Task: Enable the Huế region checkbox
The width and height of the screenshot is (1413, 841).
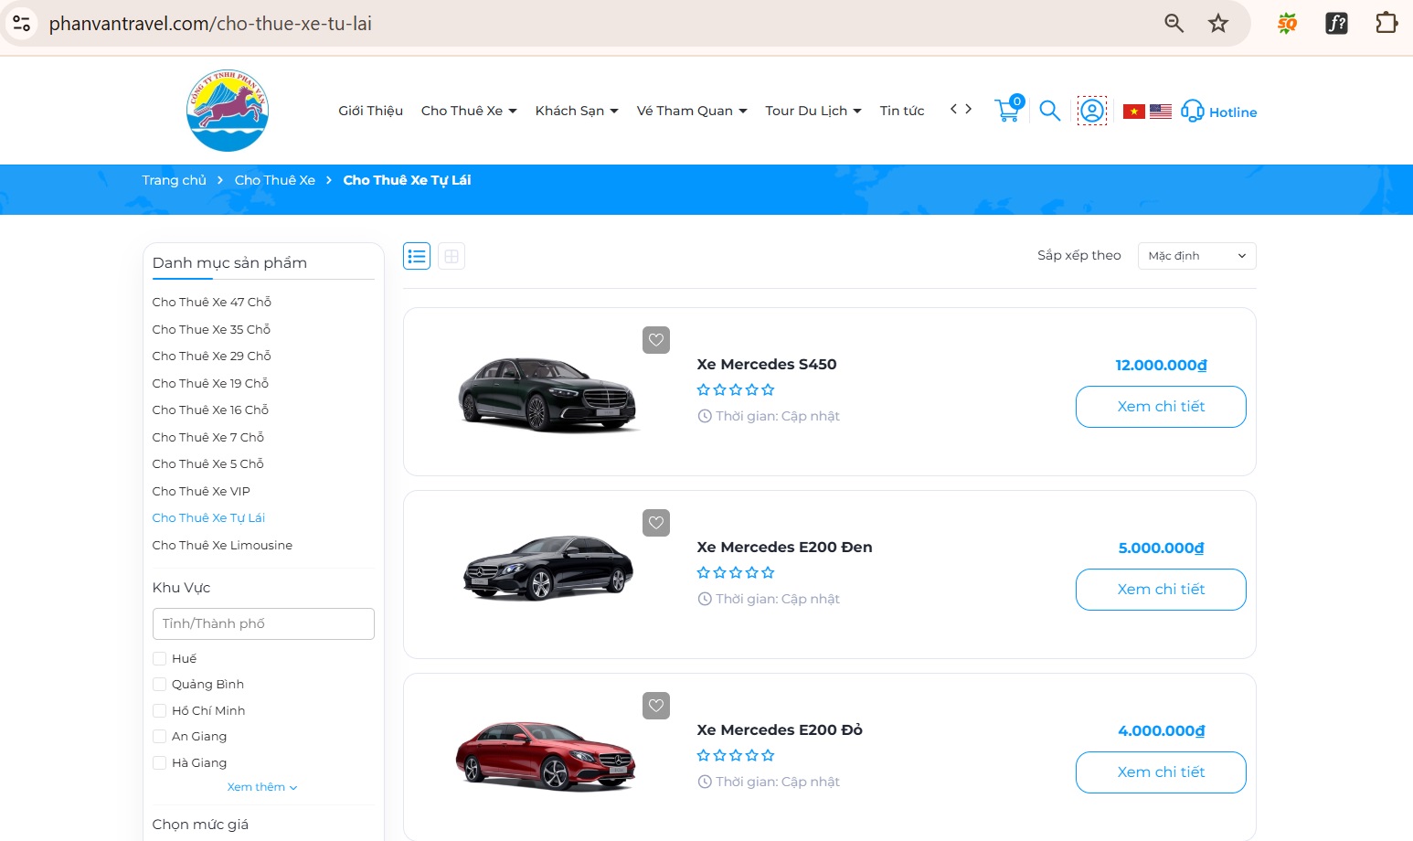Action: [159, 658]
